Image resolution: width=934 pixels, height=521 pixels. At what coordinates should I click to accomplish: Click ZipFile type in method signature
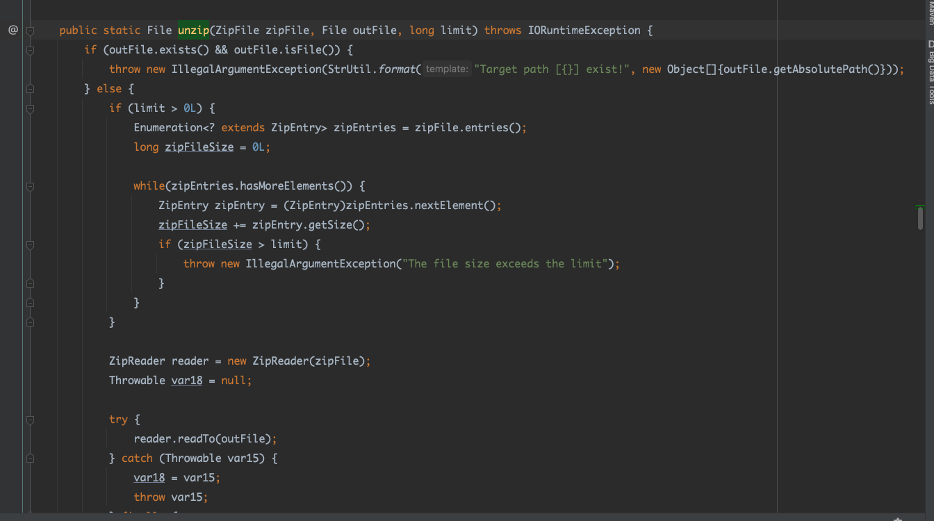tap(237, 30)
